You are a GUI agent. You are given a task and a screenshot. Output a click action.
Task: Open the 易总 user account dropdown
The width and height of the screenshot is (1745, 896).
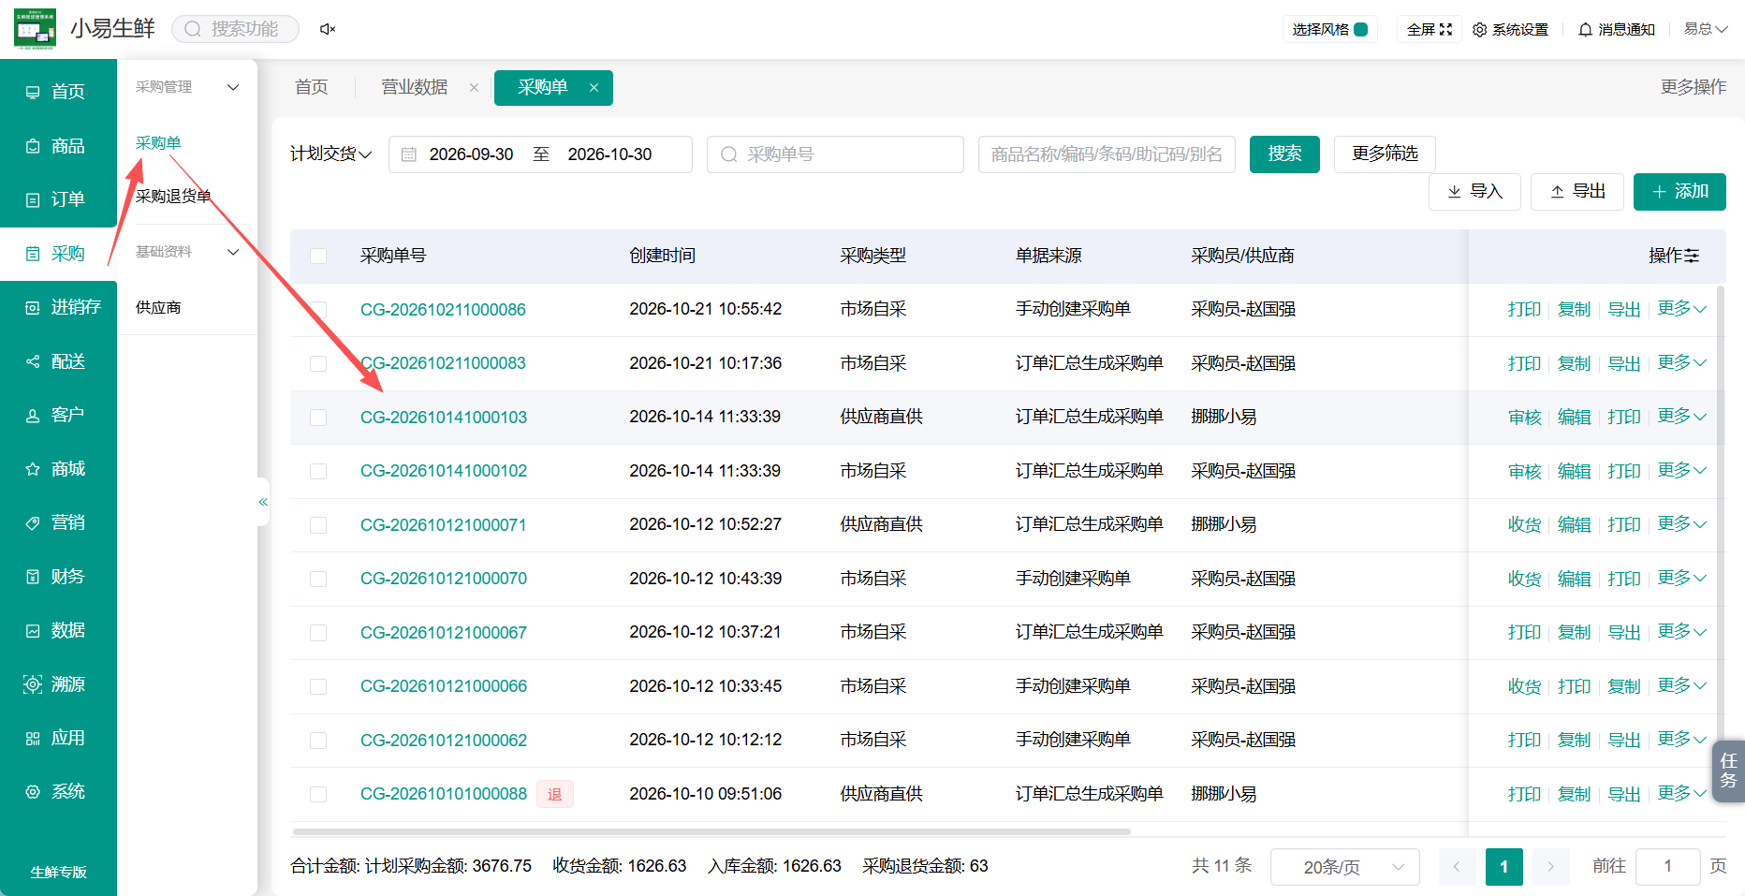(x=1706, y=29)
